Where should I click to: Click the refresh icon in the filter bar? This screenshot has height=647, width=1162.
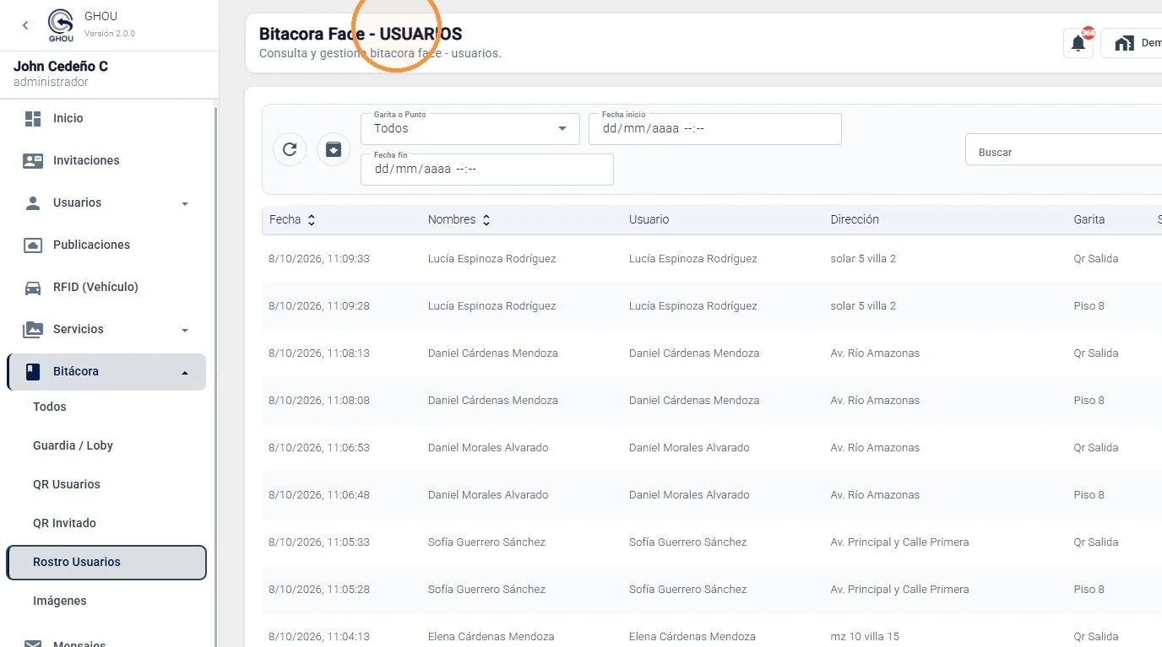coord(290,149)
